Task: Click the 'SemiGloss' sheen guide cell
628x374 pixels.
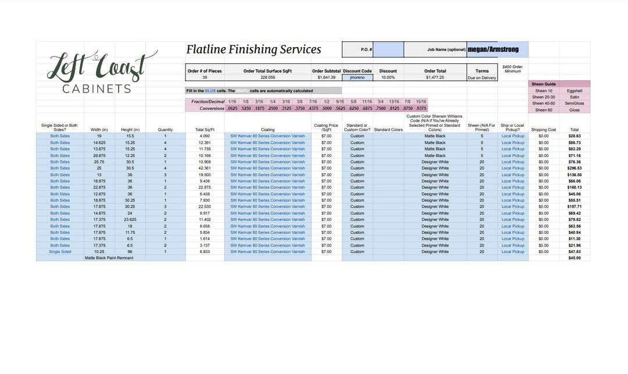Action: (575, 104)
